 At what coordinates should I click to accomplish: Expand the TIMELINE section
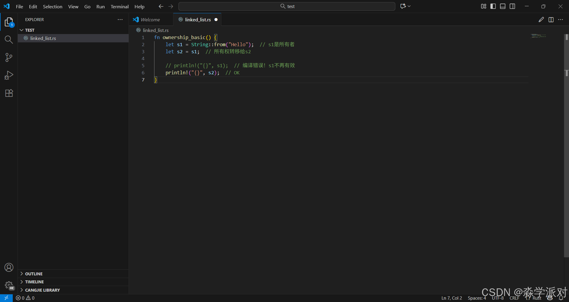point(73,282)
